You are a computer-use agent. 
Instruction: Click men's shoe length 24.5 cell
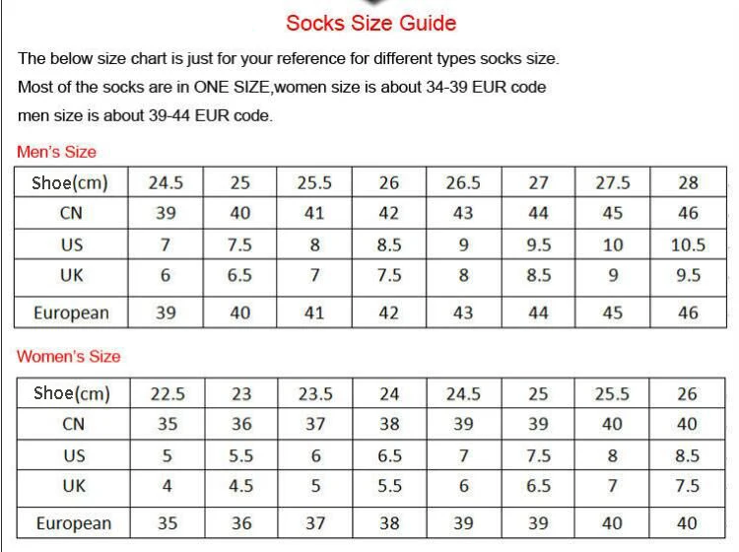(x=166, y=182)
